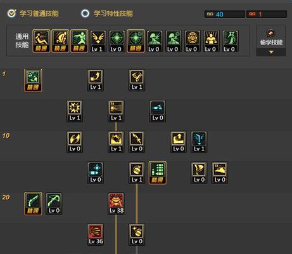Viewport: 292px width, 254px height.
Task: Open the 偷学技能 panel button
Action: coord(271,37)
